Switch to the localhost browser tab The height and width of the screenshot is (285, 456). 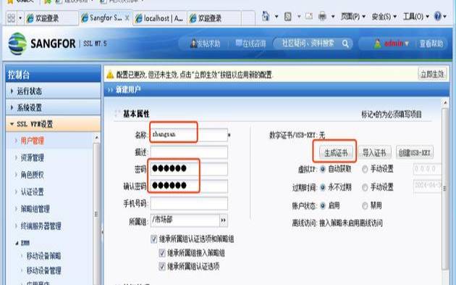[159, 18]
